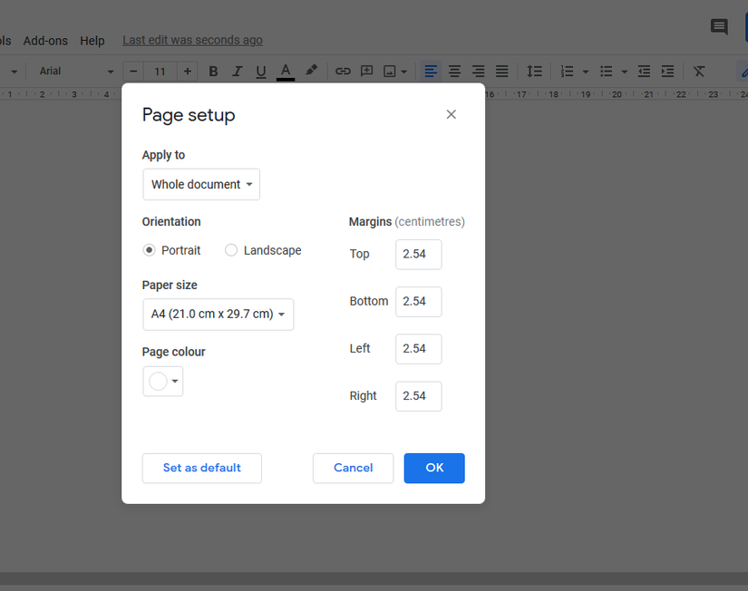The width and height of the screenshot is (748, 591).
Task: Confirm page setup with OK
Action: 433,468
